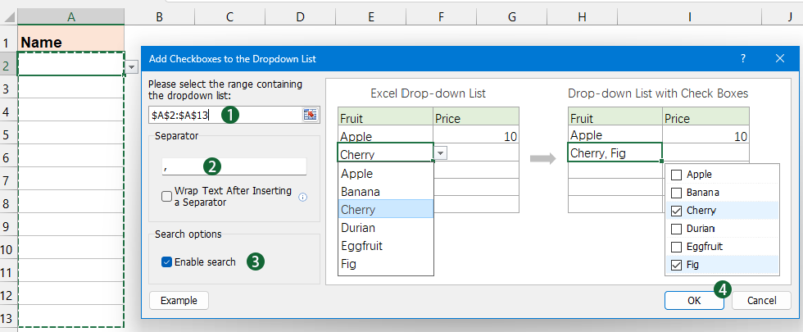The height and width of the screenshot is (332, 803).
Task: Click the 'Cherry, Fig' cell in the right preview
Action: pos(615,152)
